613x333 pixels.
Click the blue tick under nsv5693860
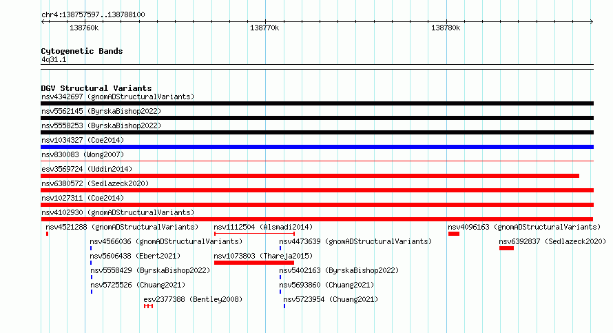pos(280,292)
